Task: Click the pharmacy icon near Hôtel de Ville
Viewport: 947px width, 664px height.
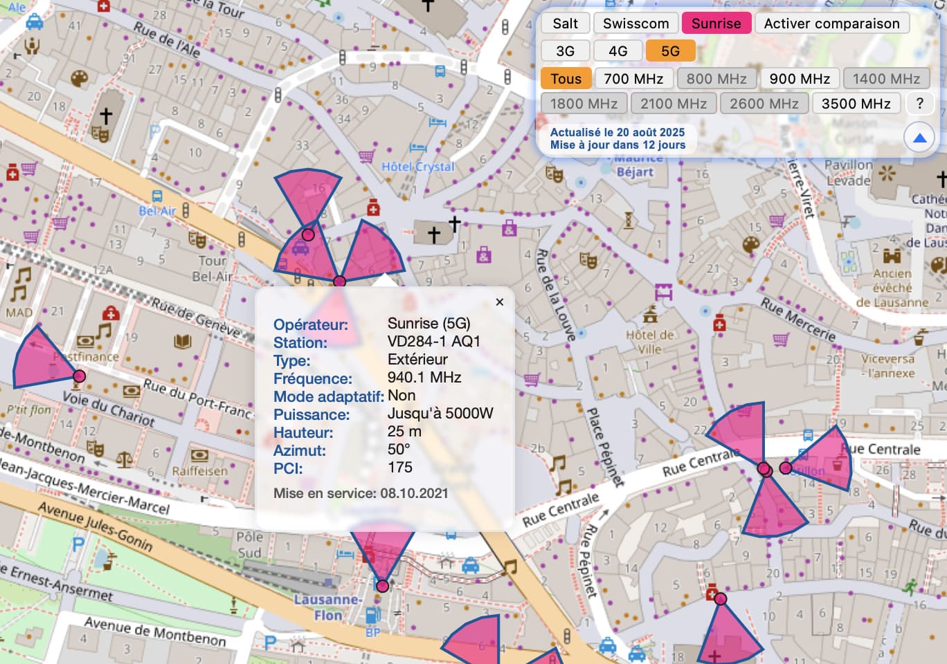Action: 719,323
